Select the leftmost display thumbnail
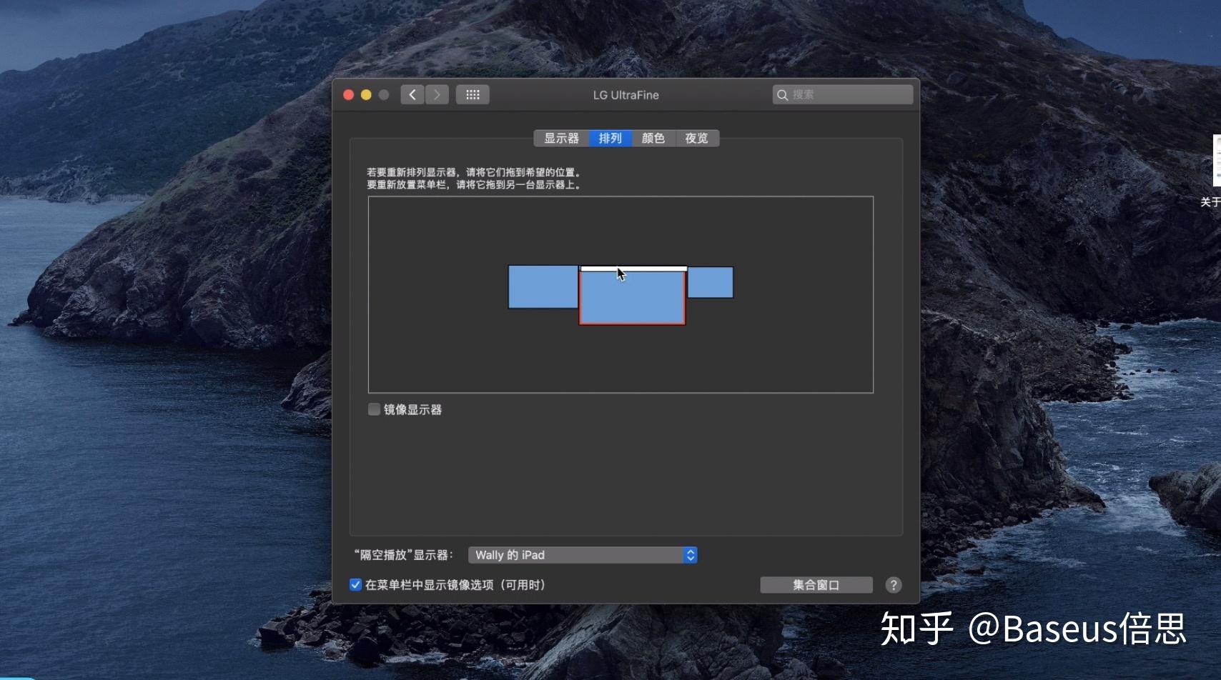 (x=542, y=287)
